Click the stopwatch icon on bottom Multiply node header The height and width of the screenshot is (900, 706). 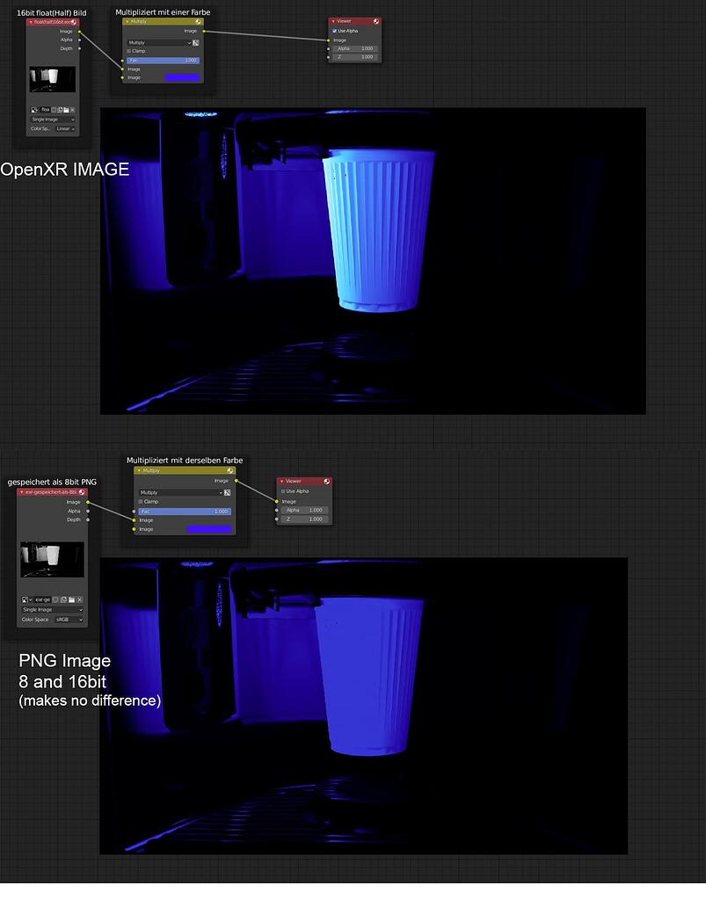click(229, 471)
